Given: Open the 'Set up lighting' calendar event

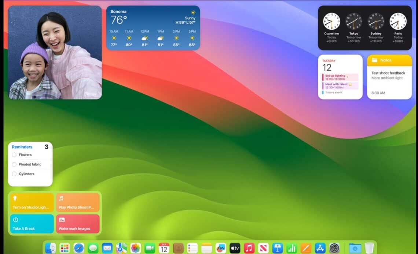Looking at the screenshot, I should 340,77.
